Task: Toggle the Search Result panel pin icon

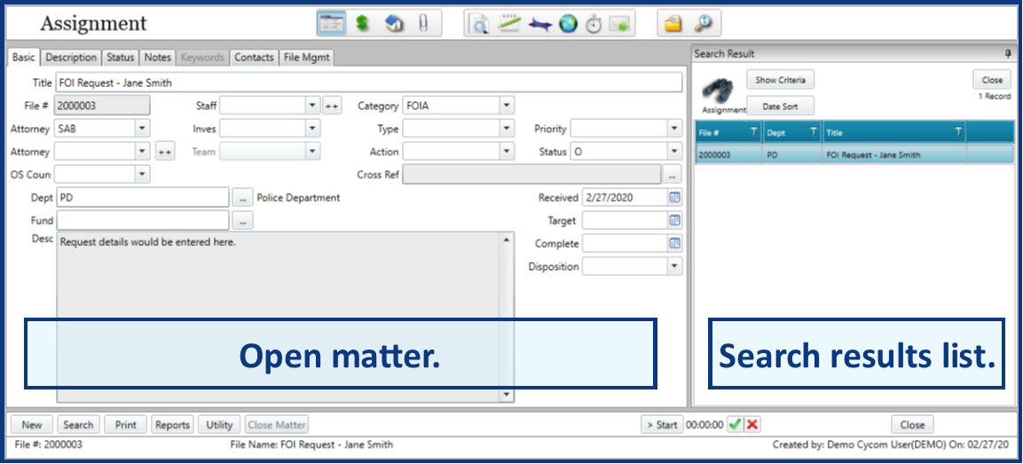Action: tap(1008, 53)
